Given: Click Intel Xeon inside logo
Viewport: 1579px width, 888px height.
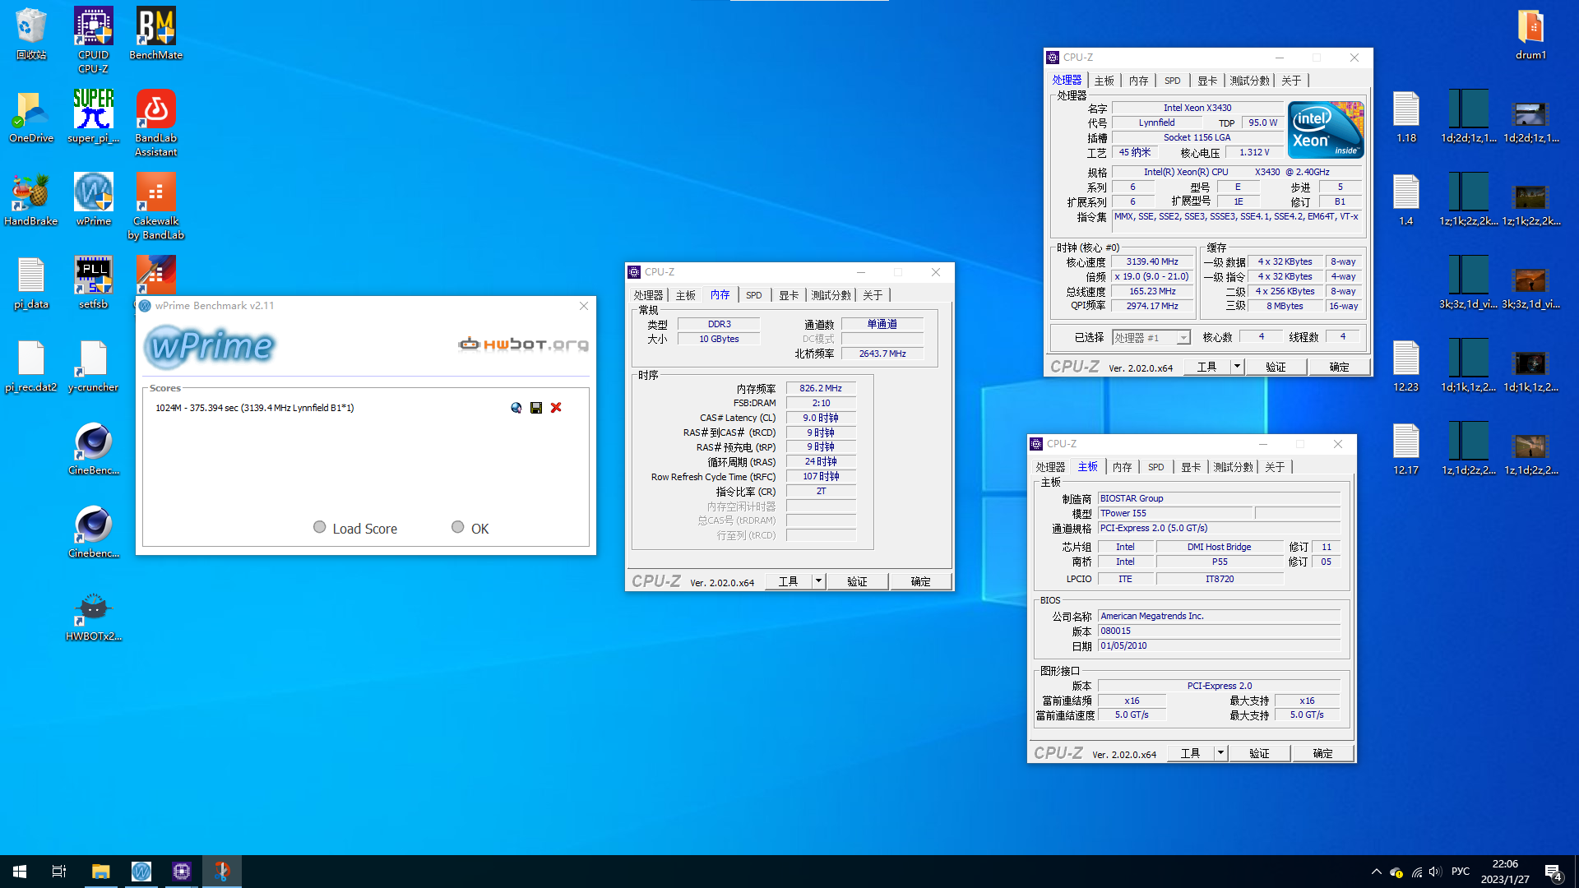Looking at the screenshot, I should click(1326, 130).
